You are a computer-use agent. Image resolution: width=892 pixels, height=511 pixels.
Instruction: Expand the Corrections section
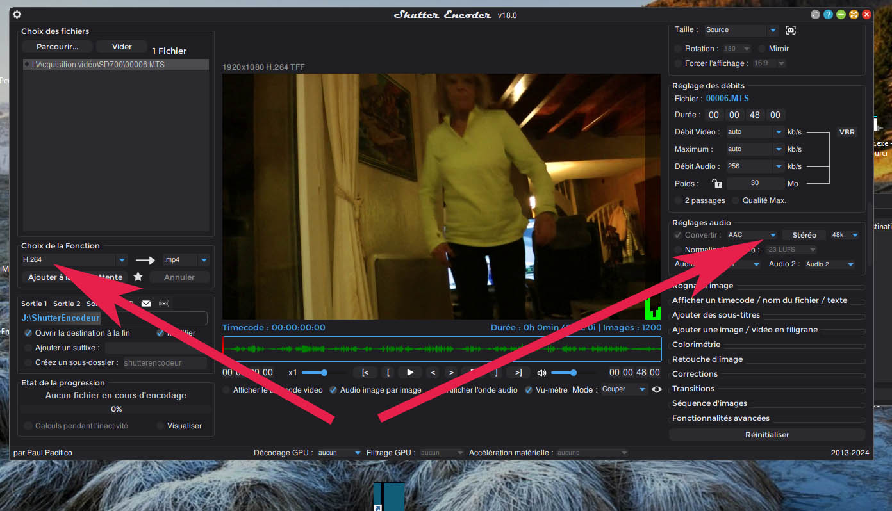[695, 374]
